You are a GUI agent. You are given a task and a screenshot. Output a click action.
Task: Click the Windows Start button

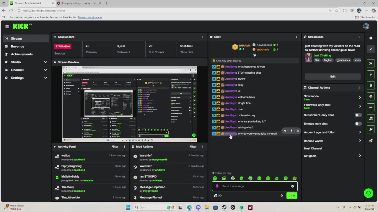pos(128,207)
